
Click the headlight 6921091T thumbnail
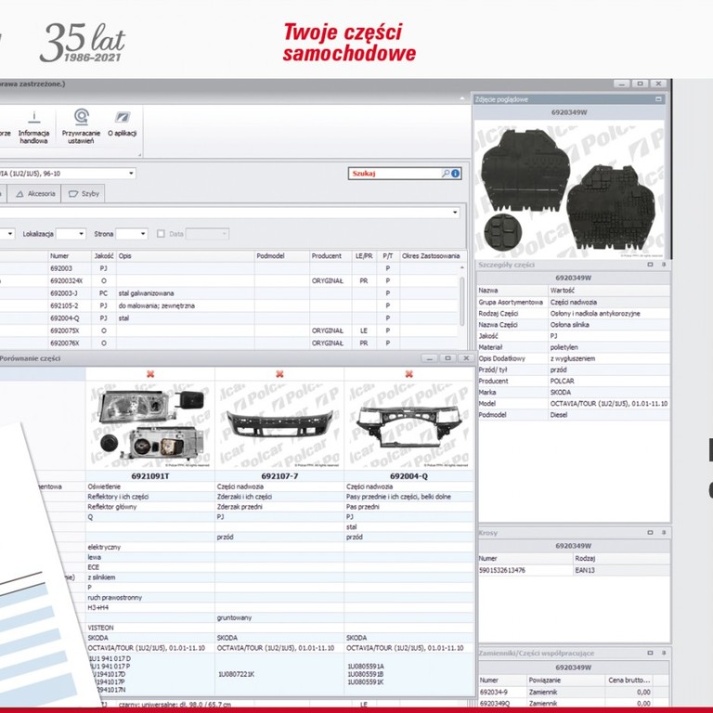point(150,424)
